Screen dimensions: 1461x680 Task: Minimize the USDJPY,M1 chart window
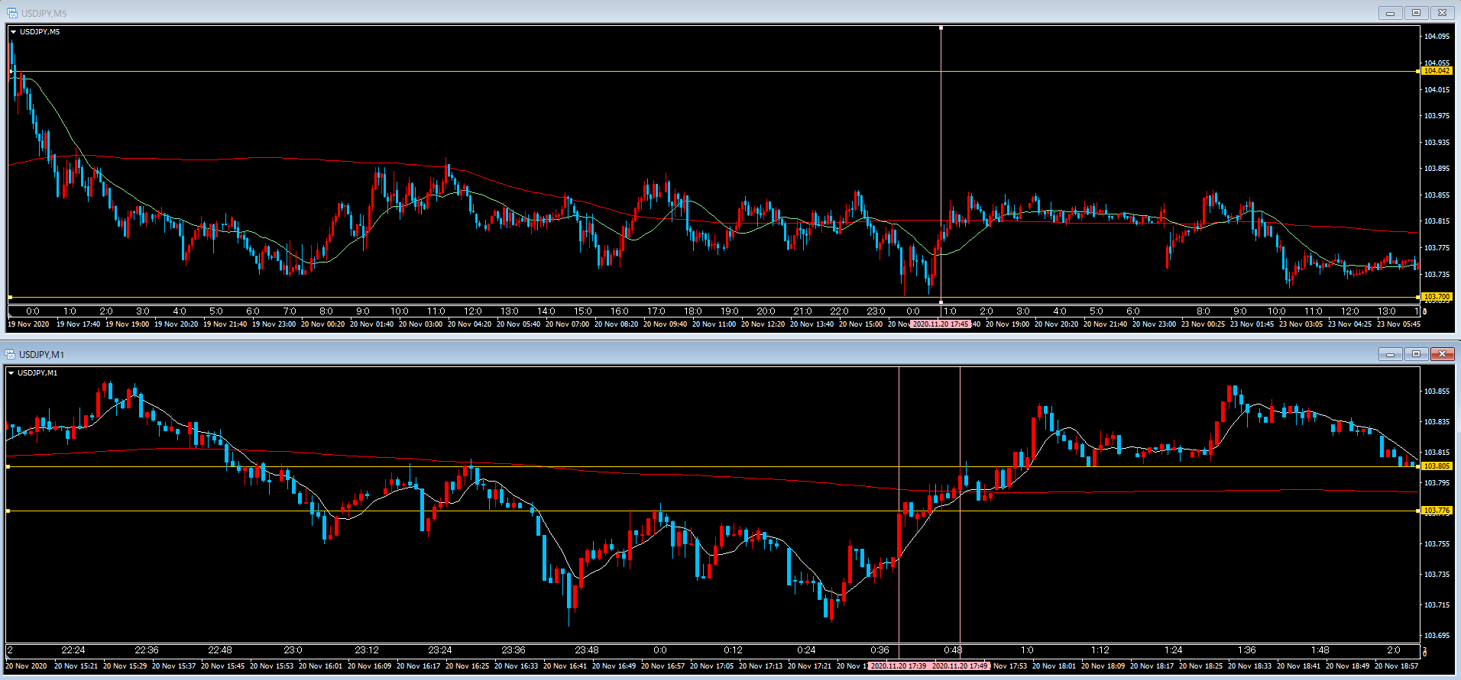tap(1390, 354)
